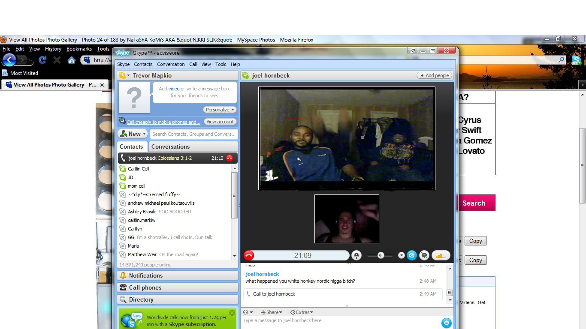Click the Firefox search magnifier icon

tap(562, 60)
